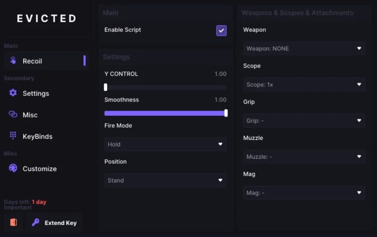Click the Recoil hand icon in sidebar
The image size is (377, 237).
pyautogui.click(x=13, y=61)
